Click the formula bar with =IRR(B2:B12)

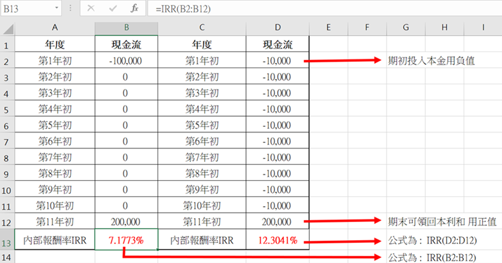[x=325, y=8]
